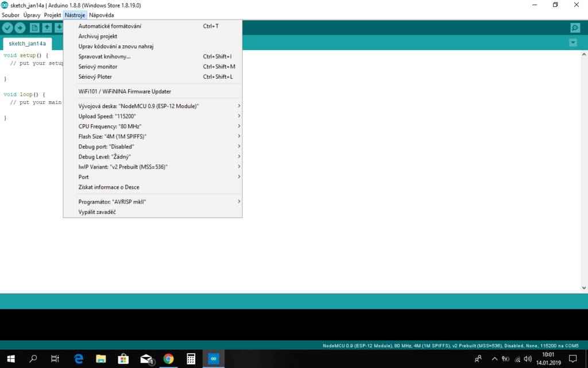588x368 pixels.
Task: Expand Programátor submenu
Action: click(153, 202)
